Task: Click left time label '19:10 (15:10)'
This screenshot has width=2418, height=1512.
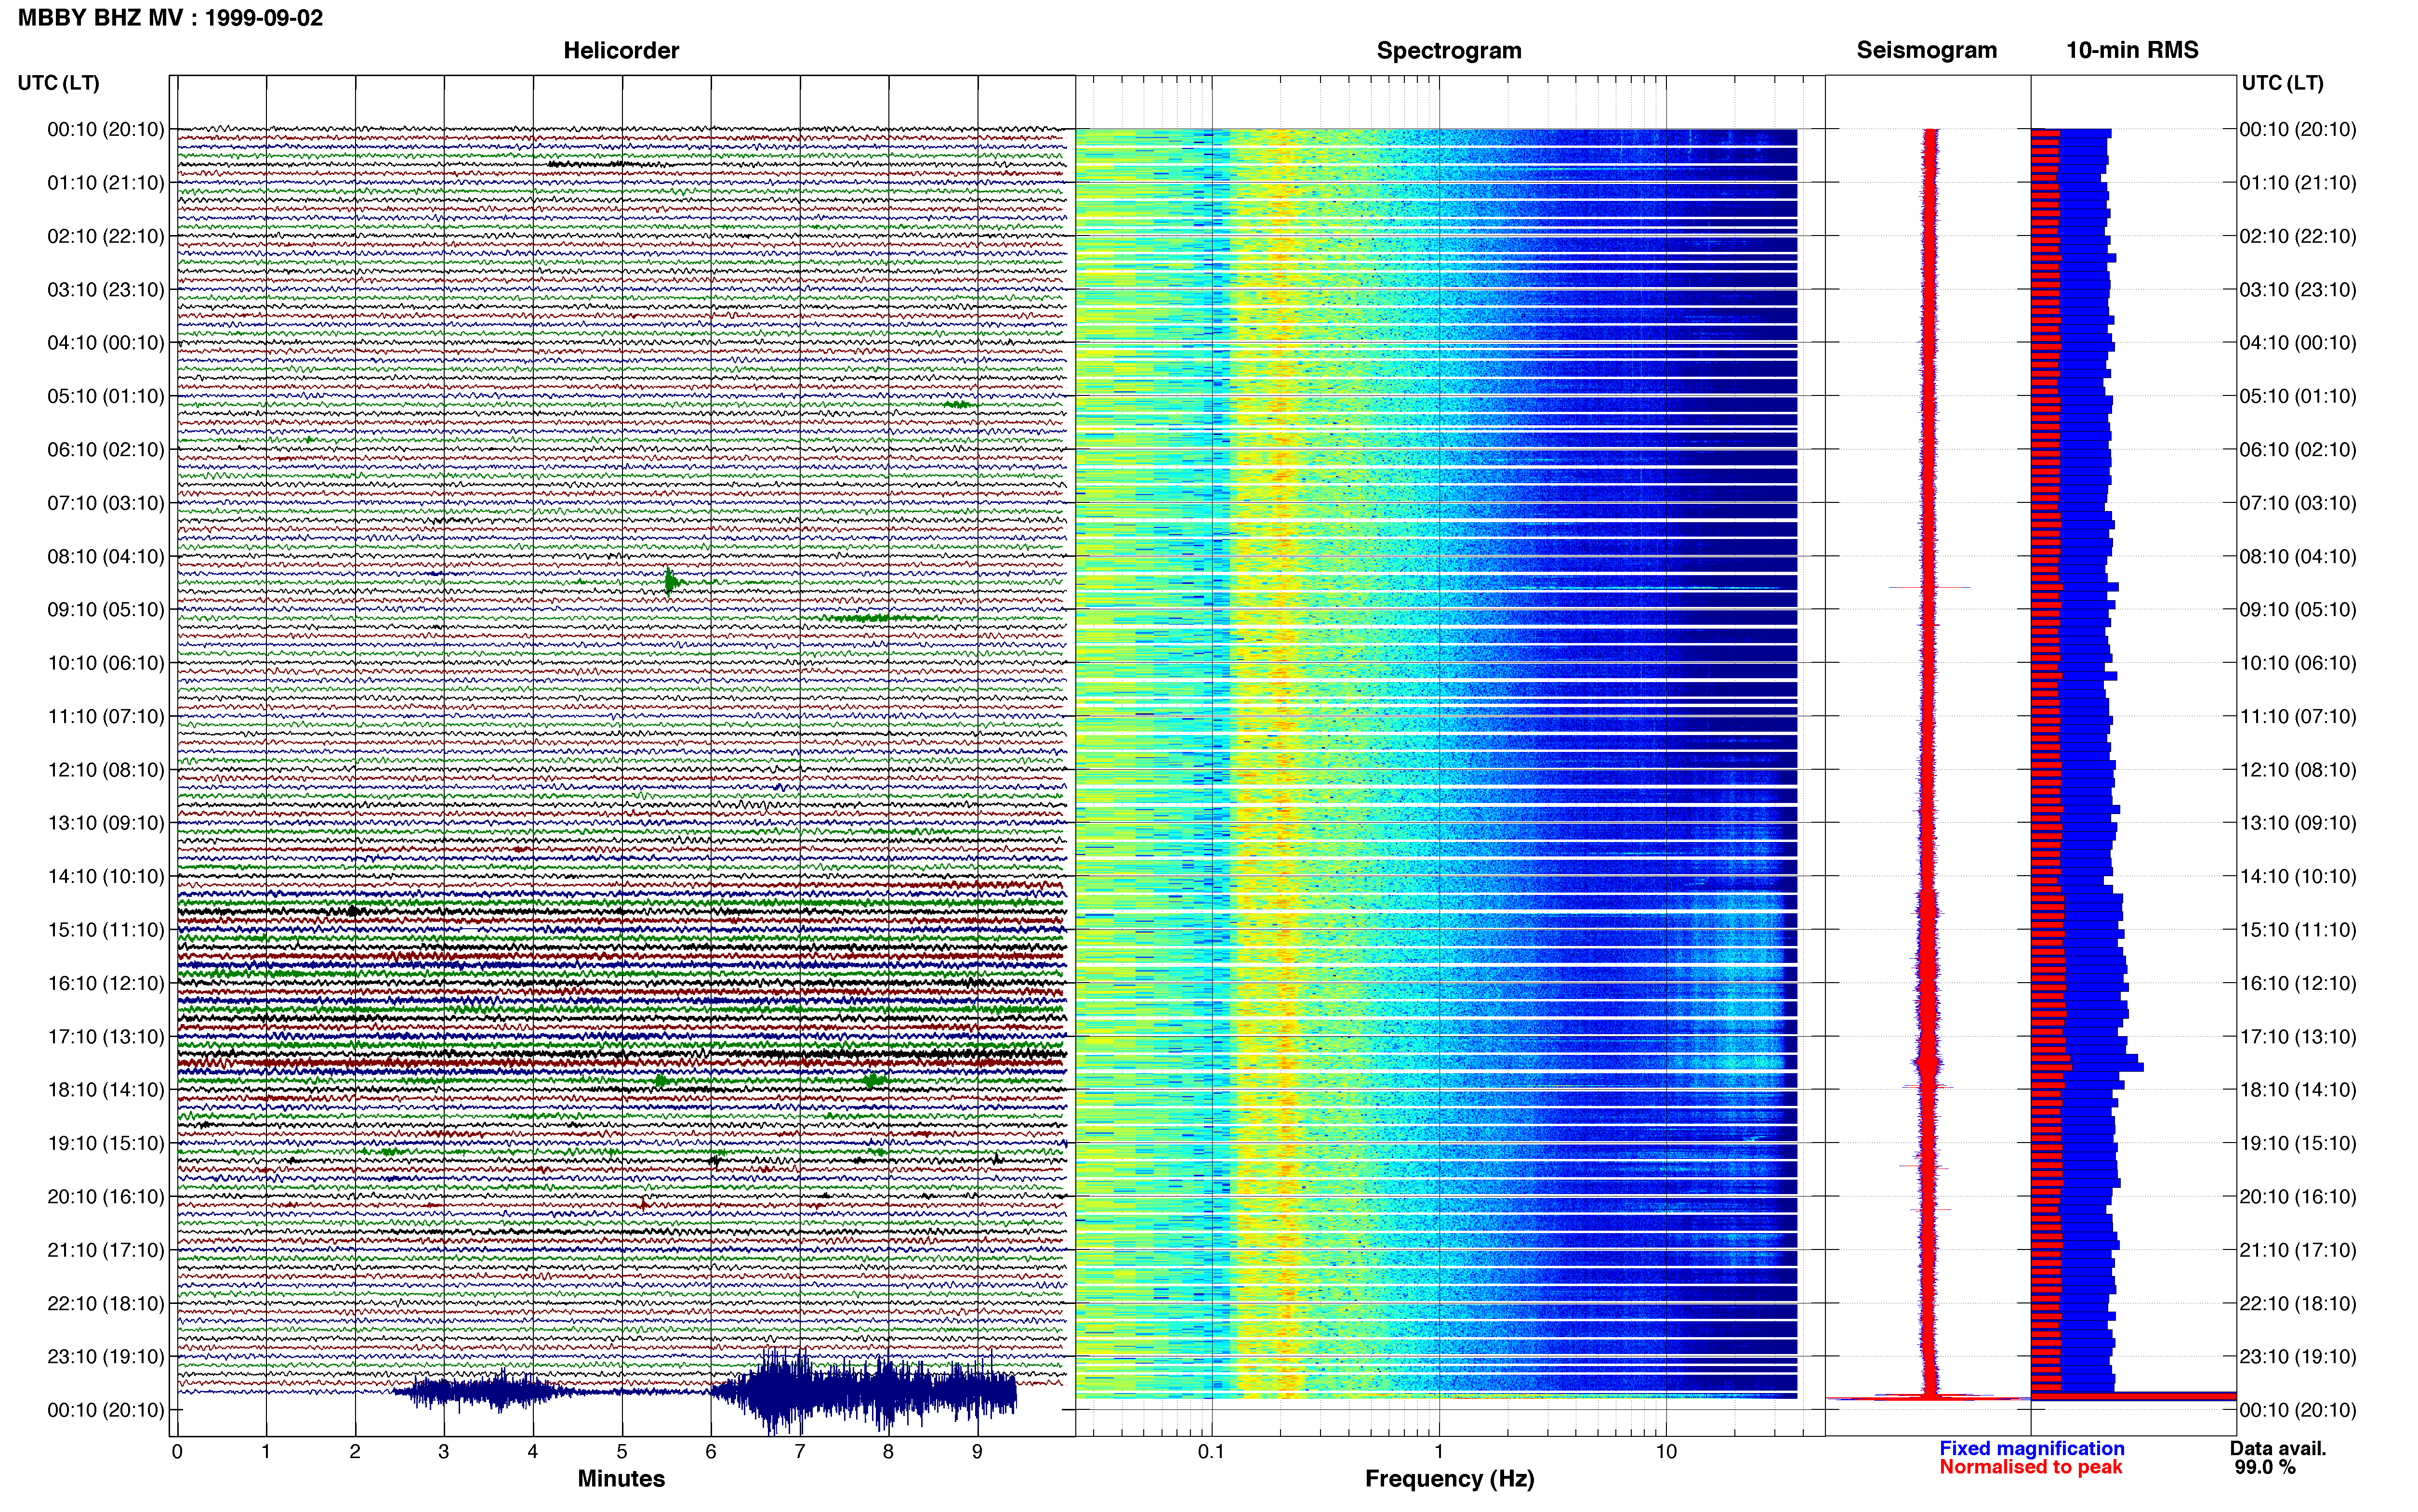Action: coord(106,1143)
